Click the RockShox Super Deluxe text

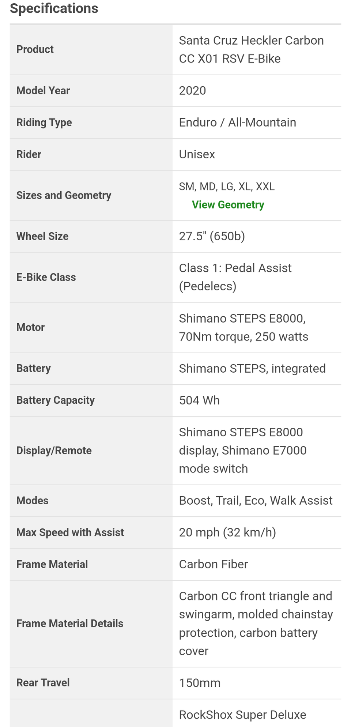coord(242,715)
